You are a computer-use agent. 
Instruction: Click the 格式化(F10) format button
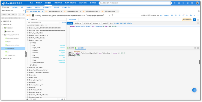coord(78,23)
